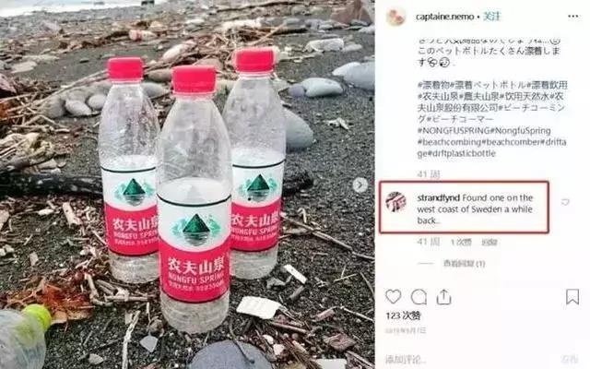
Task: Like the post with heart icon
Action: coord(394,297)
